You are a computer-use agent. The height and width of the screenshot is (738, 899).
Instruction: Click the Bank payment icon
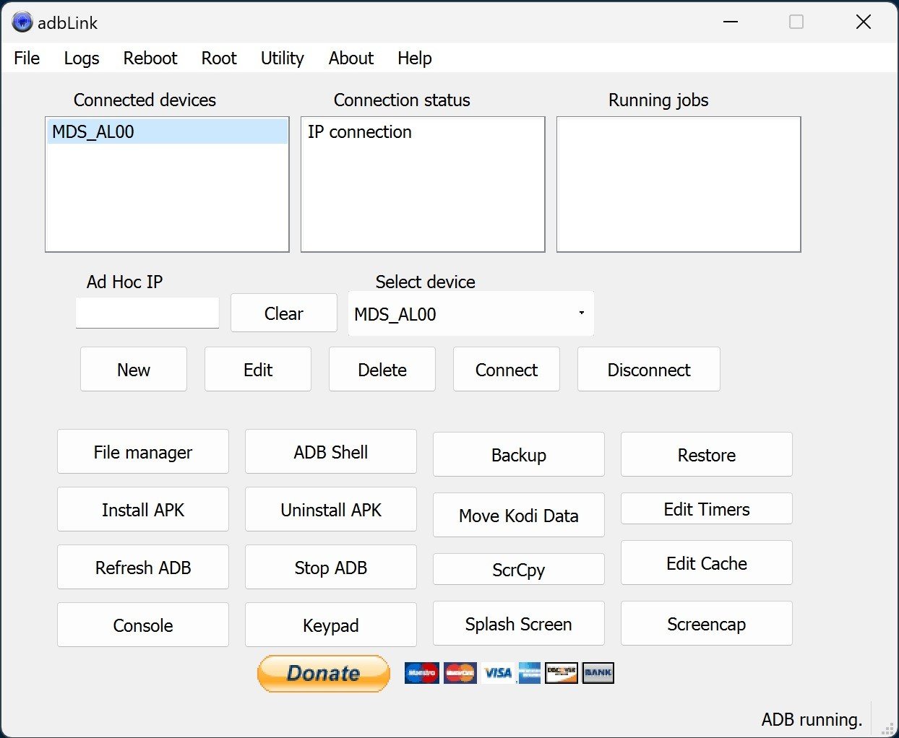pyautogui.click(x=598, y=673)
